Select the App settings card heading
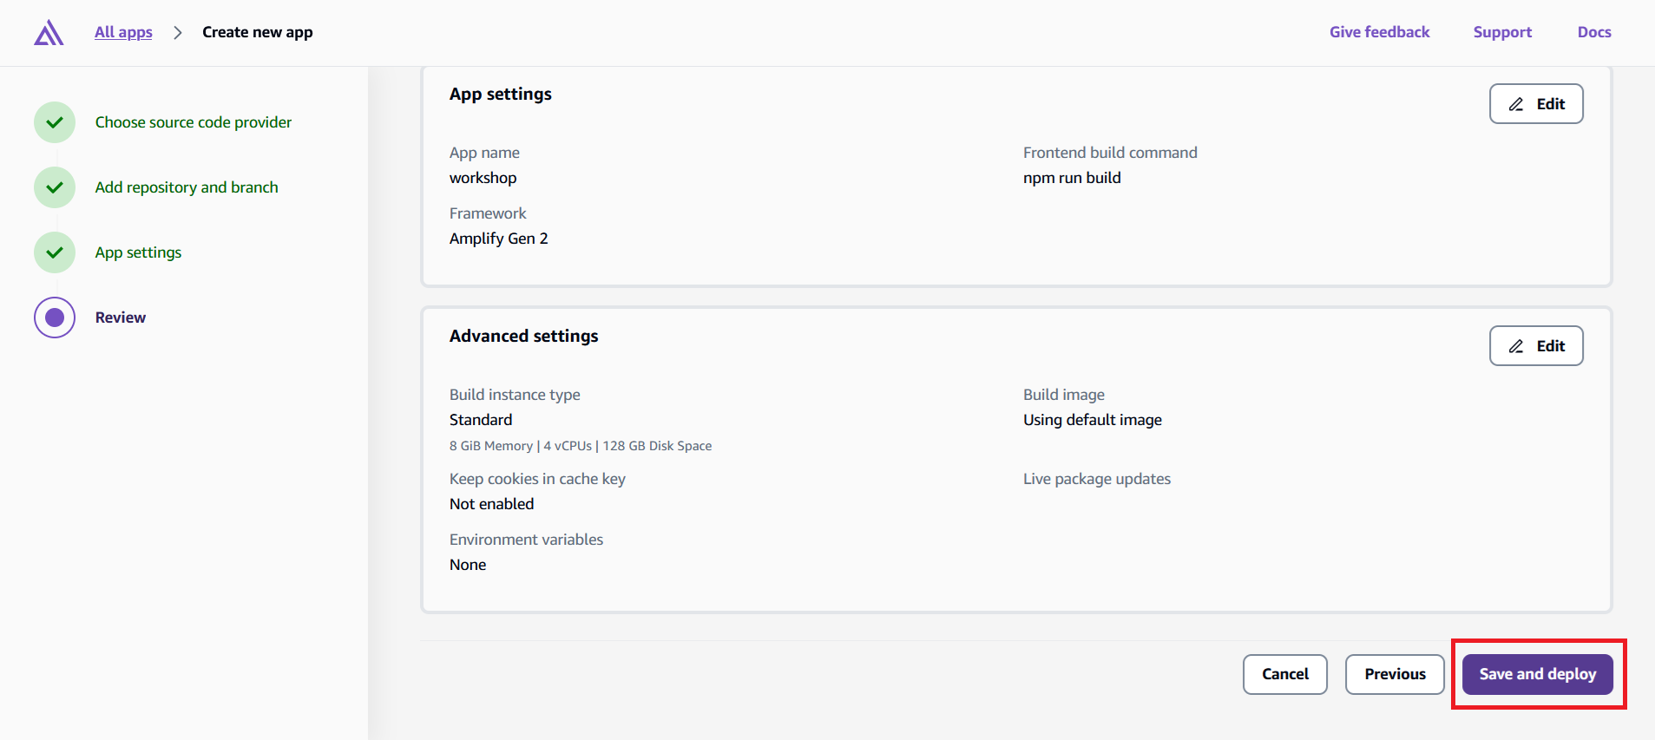Viewport: 1655px width, 740px height. tap(501, 94)
